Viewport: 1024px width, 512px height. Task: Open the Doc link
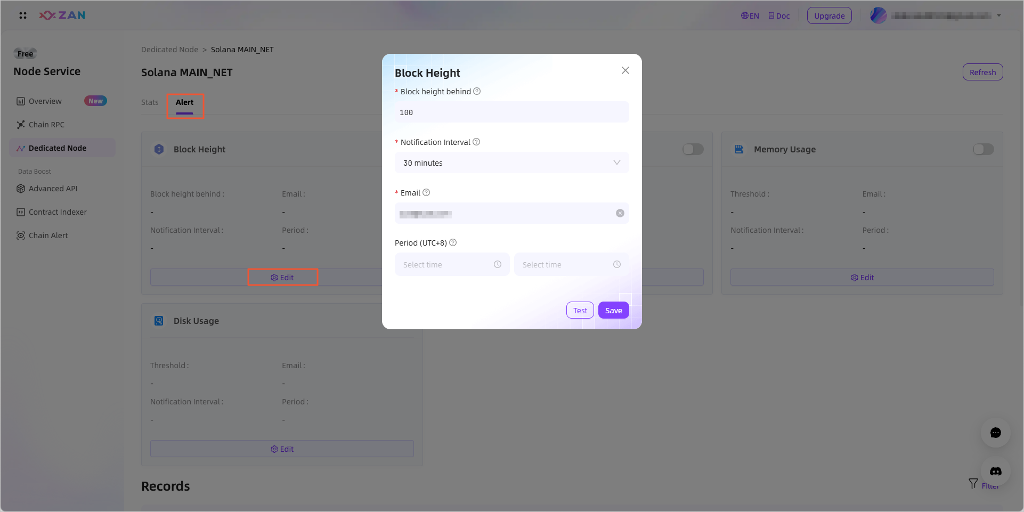click(779, 16)
